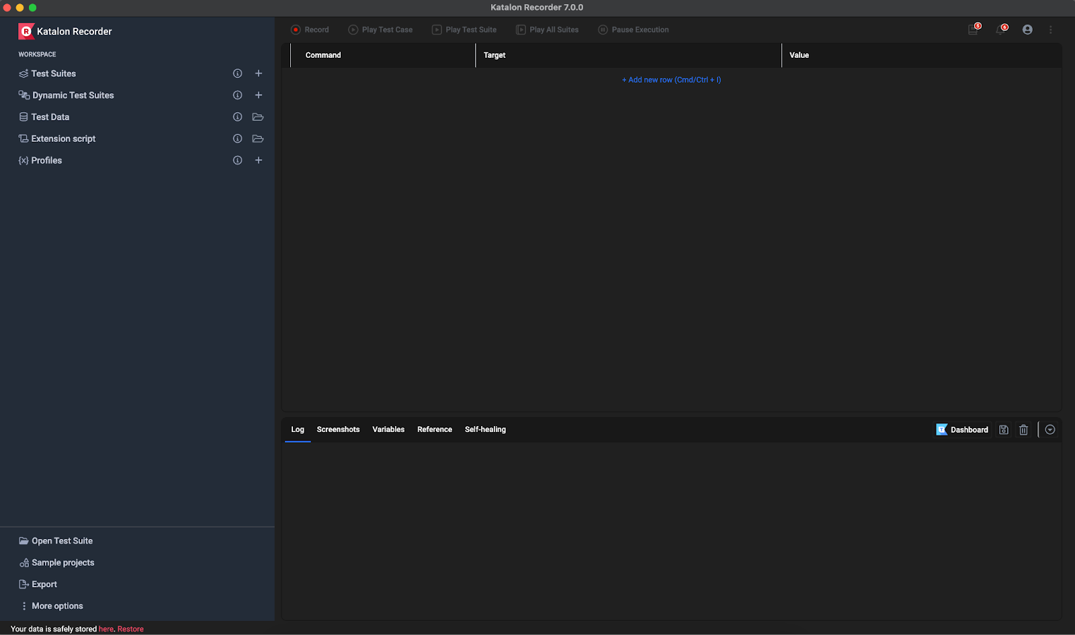Open the Dashboard button
The width and height of the screenshot is (1075, 635).
tap(963, 430)
